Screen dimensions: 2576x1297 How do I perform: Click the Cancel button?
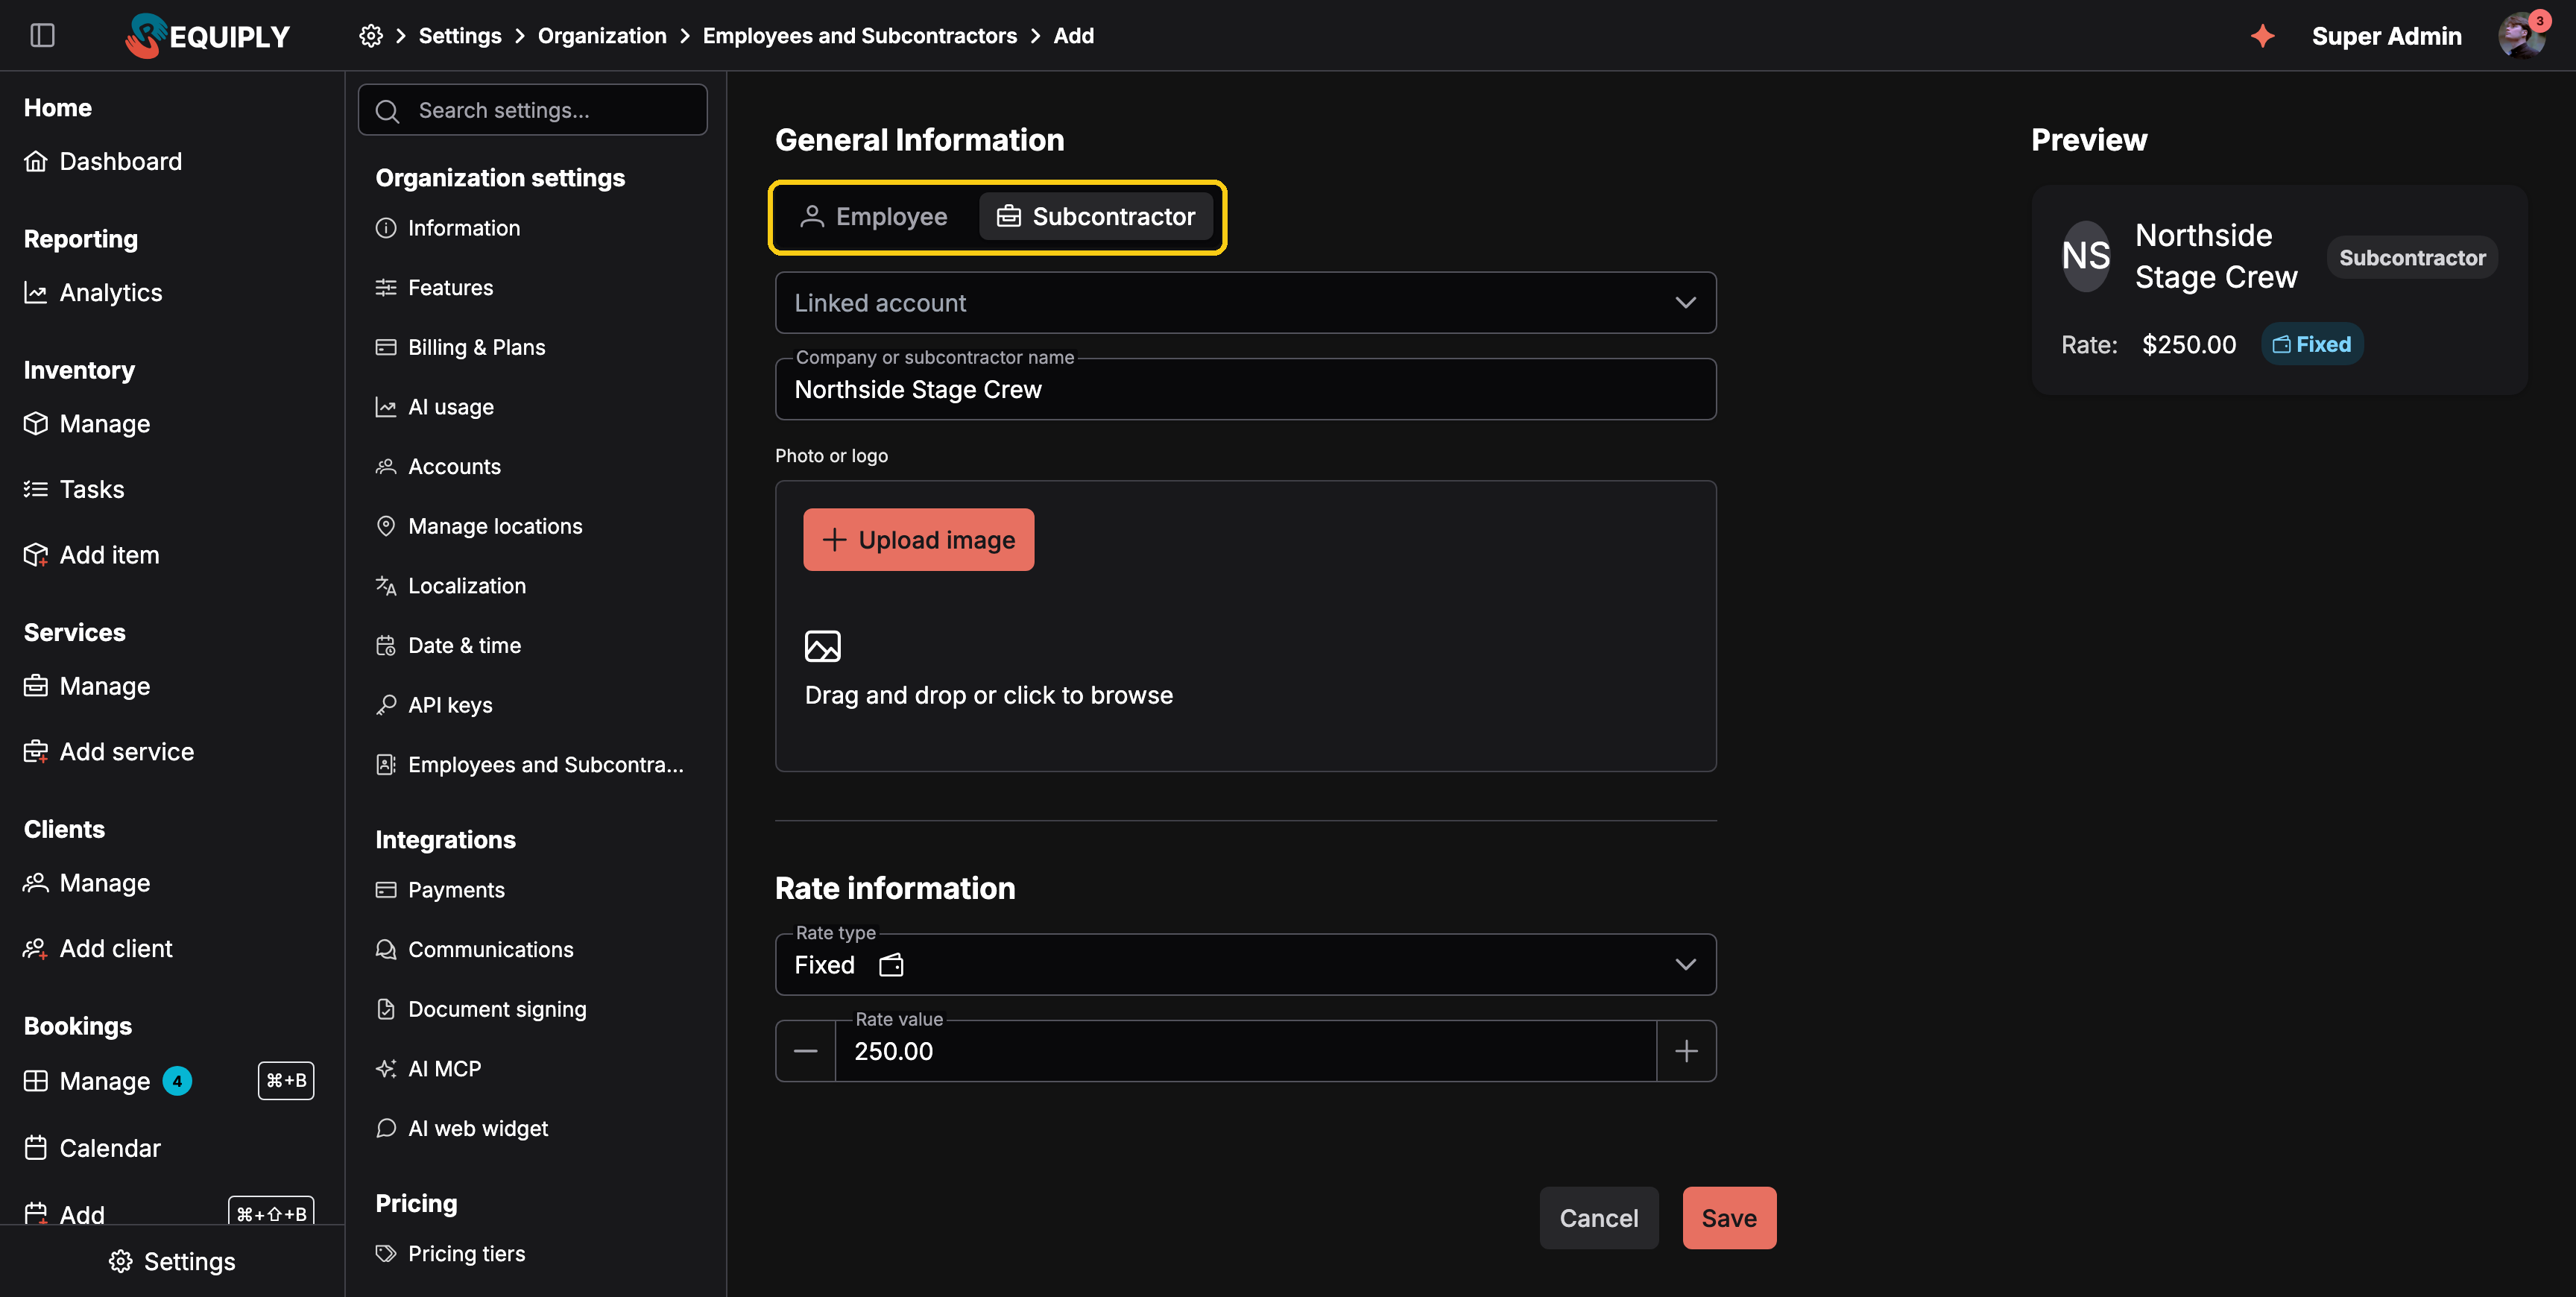(1598, 1218)
